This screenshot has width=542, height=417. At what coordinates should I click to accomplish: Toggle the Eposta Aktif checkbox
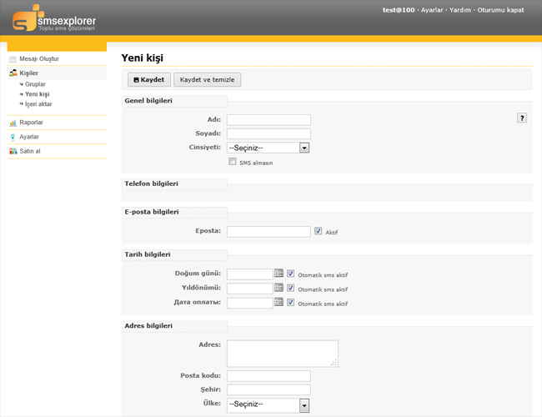pyautogui.click(x=318, y=231)
